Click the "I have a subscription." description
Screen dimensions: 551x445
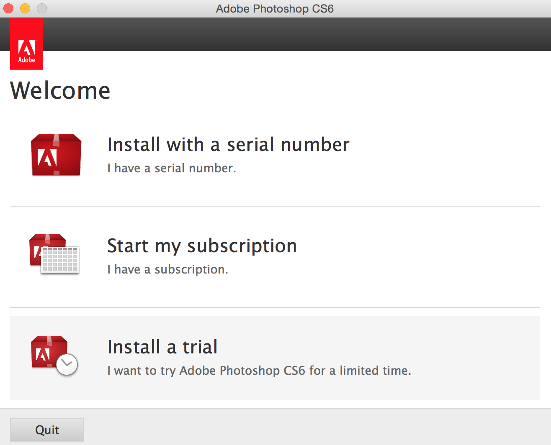coord(167,269)
